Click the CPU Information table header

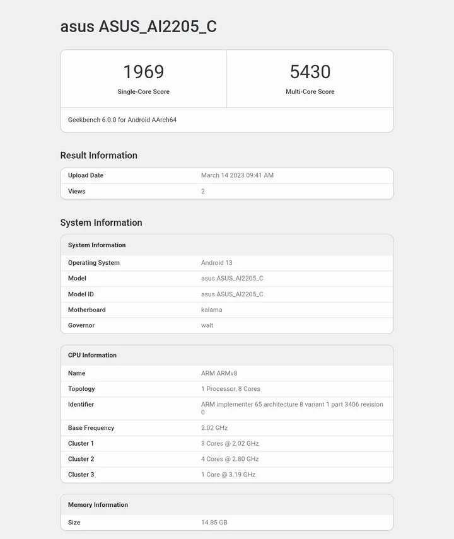92,355
